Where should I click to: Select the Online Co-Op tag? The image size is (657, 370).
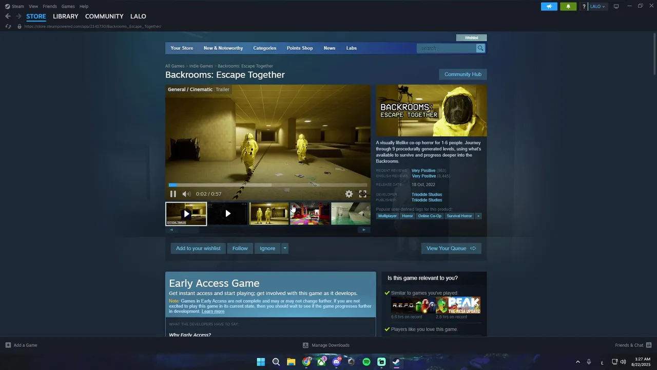pos(430,216)
